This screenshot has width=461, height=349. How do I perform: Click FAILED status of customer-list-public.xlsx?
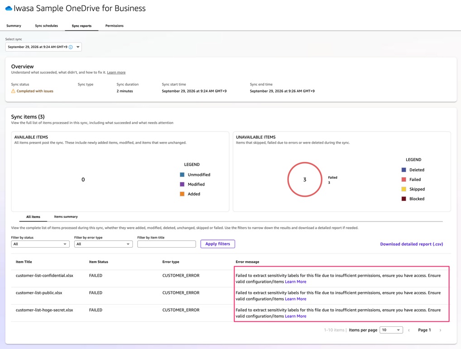click(x=96, y=293)
